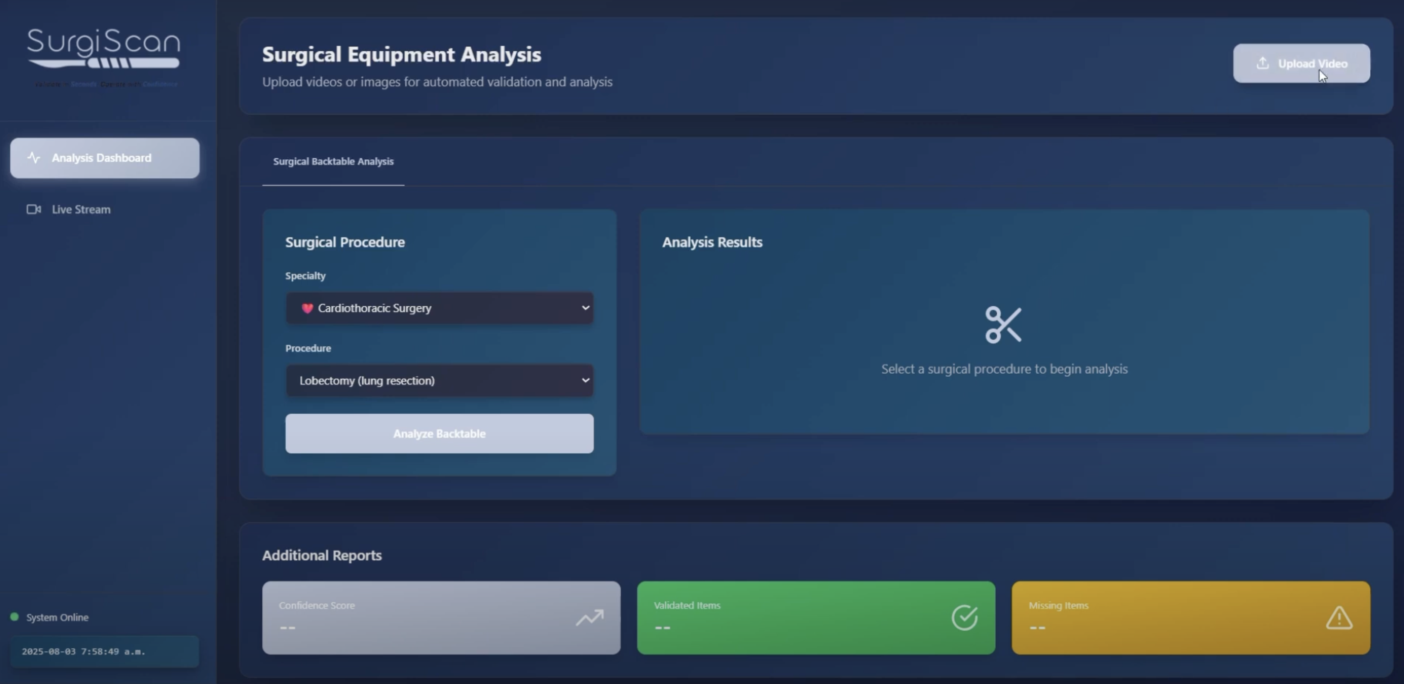Click the green System Online status dot
Screen dimensions: 1404x684
pos(15,617)
